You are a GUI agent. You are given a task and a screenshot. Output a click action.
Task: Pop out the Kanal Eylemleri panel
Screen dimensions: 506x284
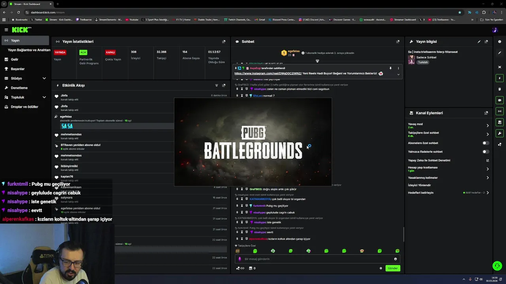pyautogui.click(x=486, y=113)
